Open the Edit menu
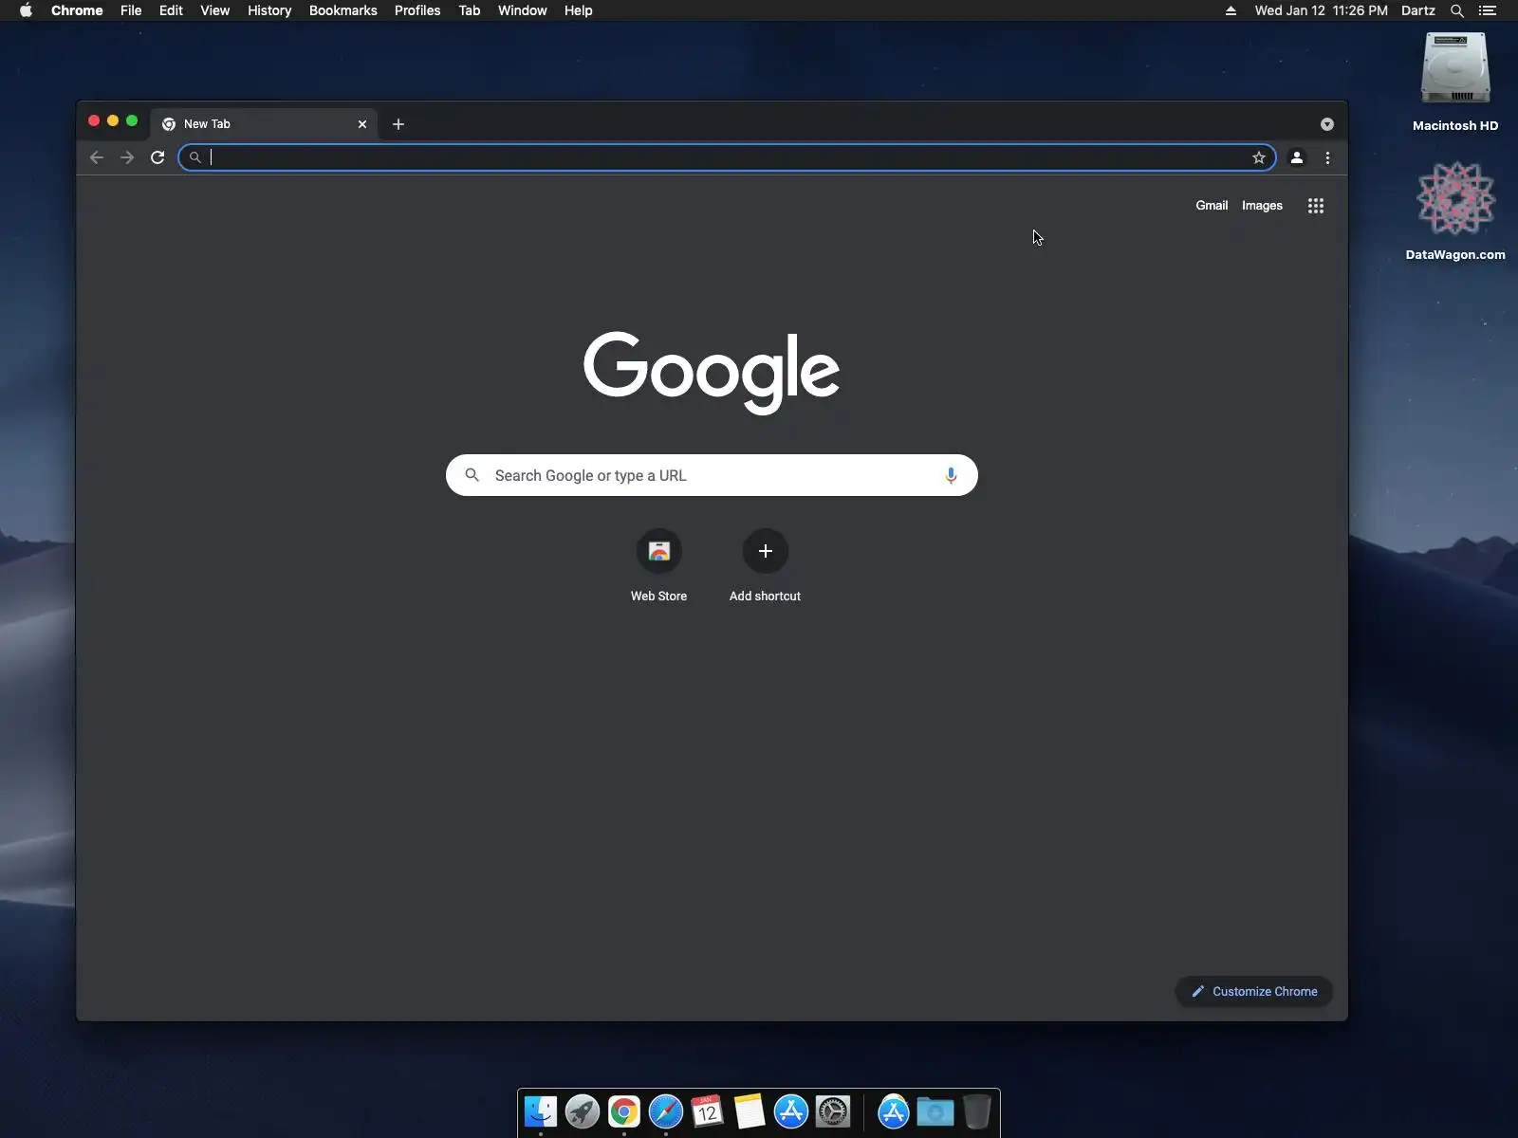1518x1138 pixels. click(x=171, y=10)
